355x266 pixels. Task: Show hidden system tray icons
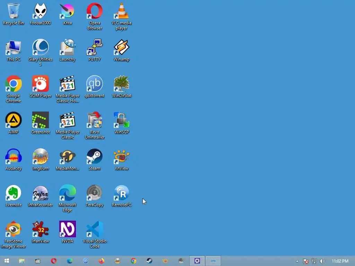point(297,261)
